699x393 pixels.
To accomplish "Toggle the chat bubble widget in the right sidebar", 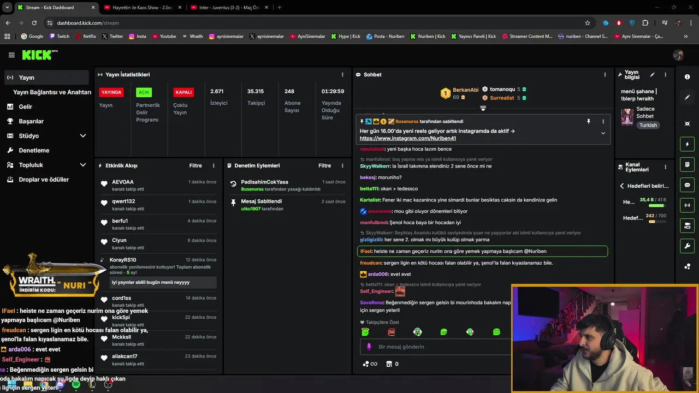I will (x=687, y=185).
